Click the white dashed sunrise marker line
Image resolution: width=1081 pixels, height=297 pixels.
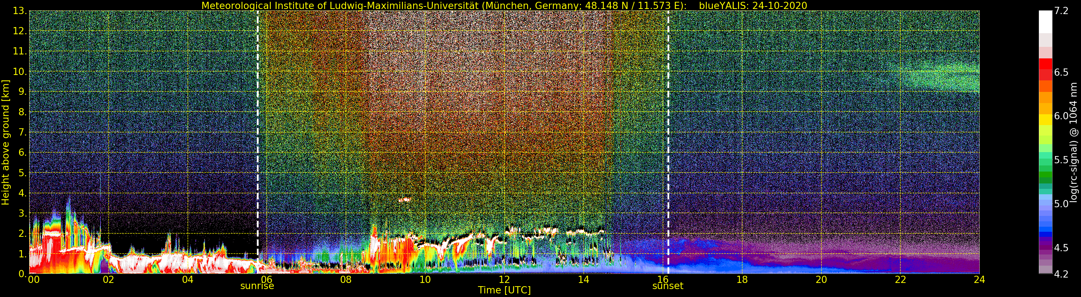258,142
